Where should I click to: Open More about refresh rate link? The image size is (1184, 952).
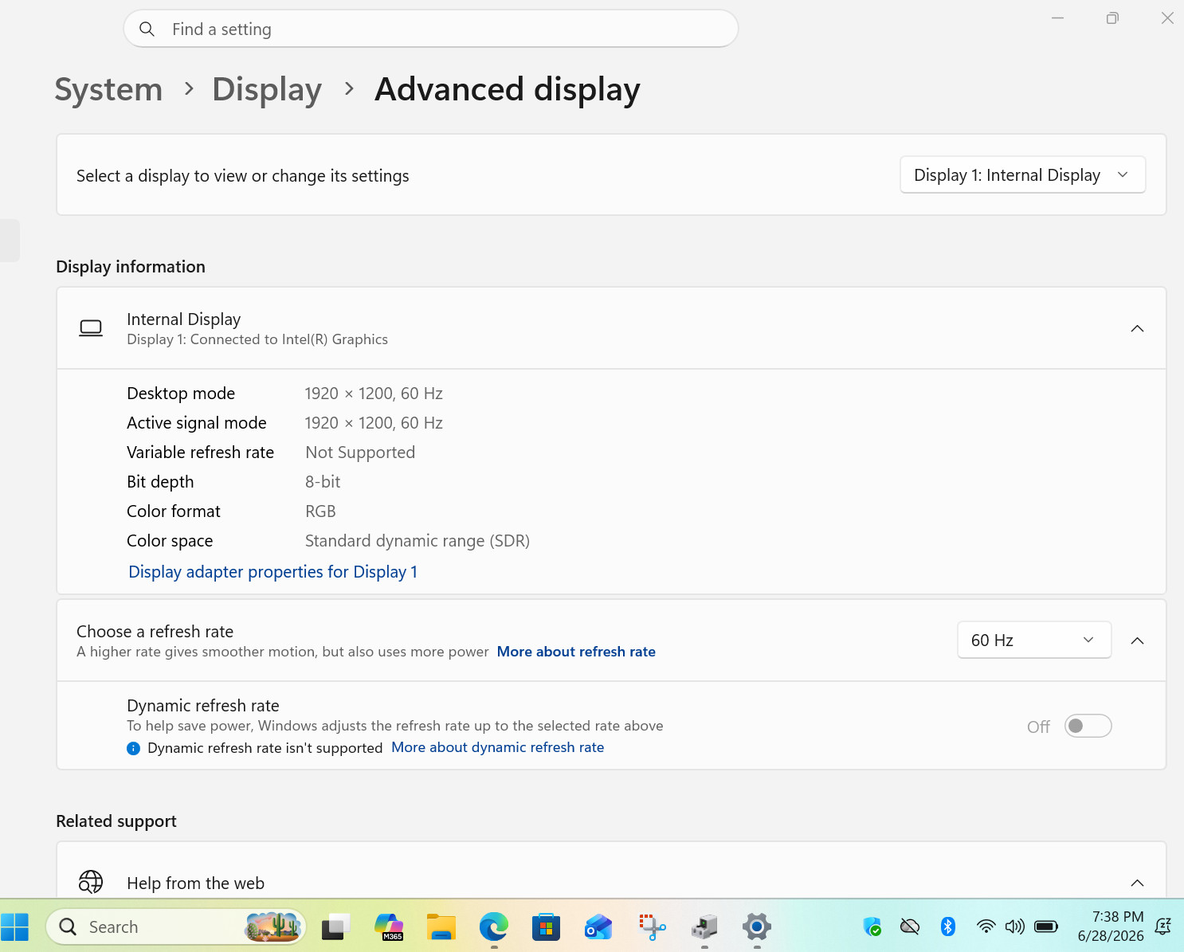(576, 652)
